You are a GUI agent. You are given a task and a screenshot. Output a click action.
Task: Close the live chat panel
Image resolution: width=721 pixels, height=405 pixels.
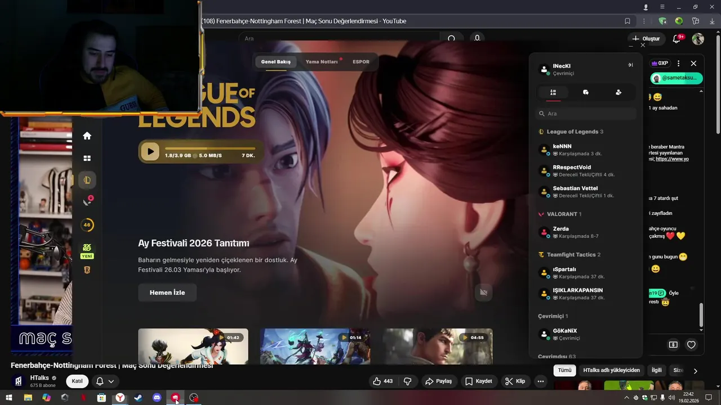click(693, 64)
